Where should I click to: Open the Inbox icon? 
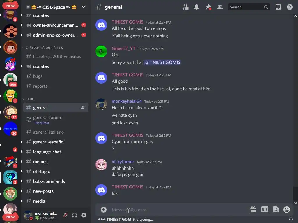[x=278, y=7]
